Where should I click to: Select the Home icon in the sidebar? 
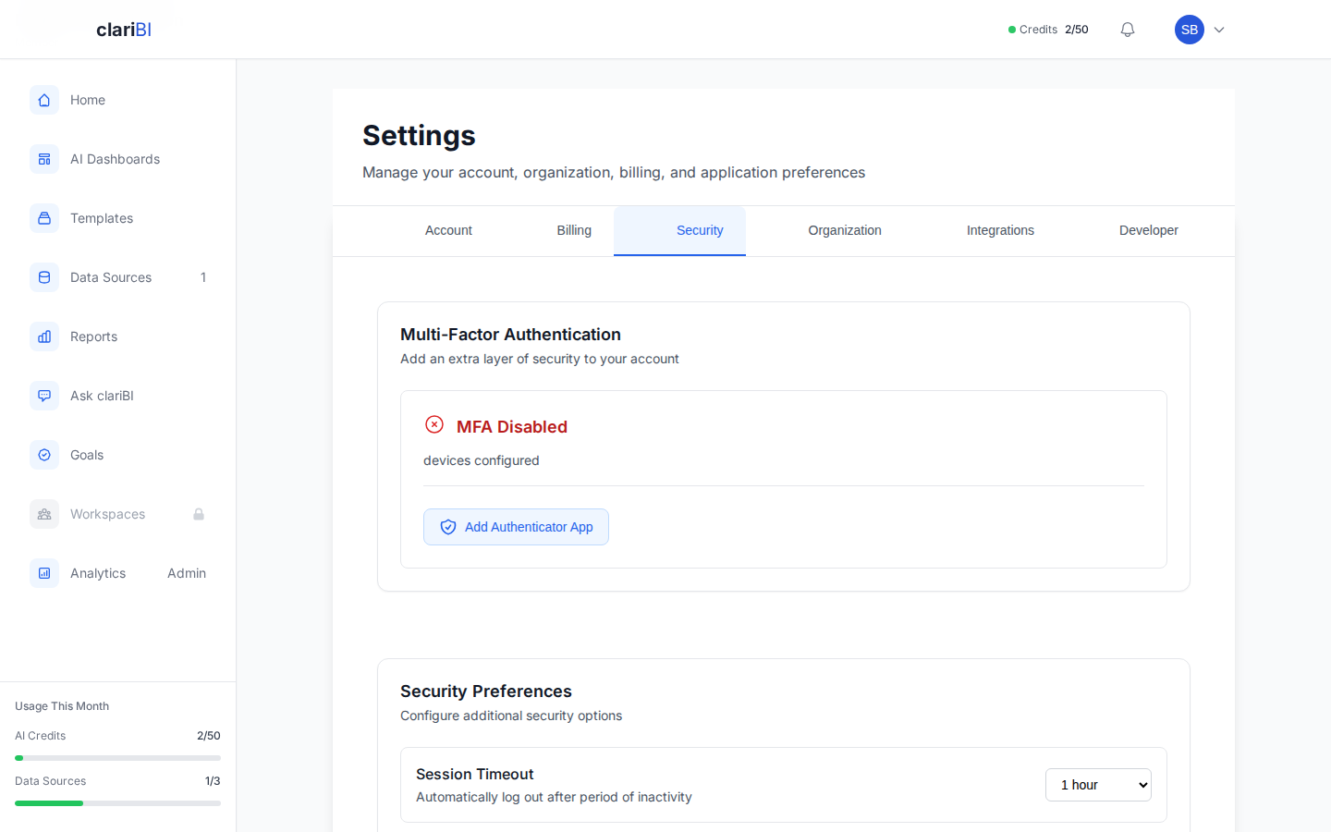pos(43,100)
